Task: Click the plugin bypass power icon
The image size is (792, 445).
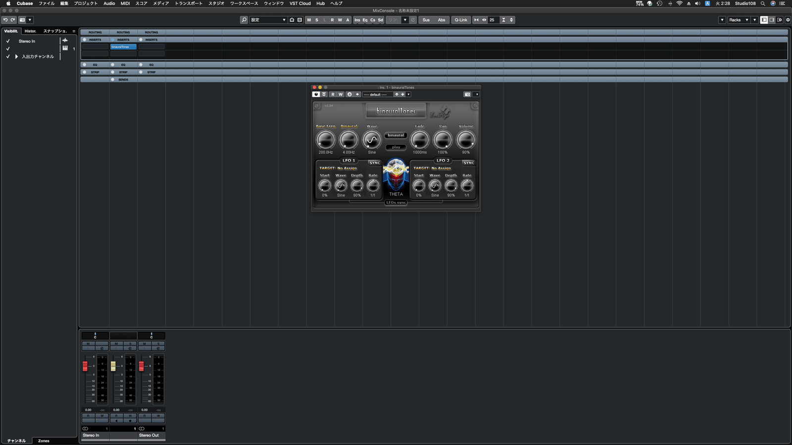Action: [316, 94]
